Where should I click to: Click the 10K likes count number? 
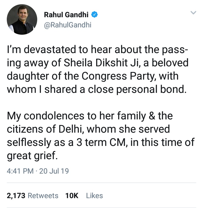tap(72, 196)
